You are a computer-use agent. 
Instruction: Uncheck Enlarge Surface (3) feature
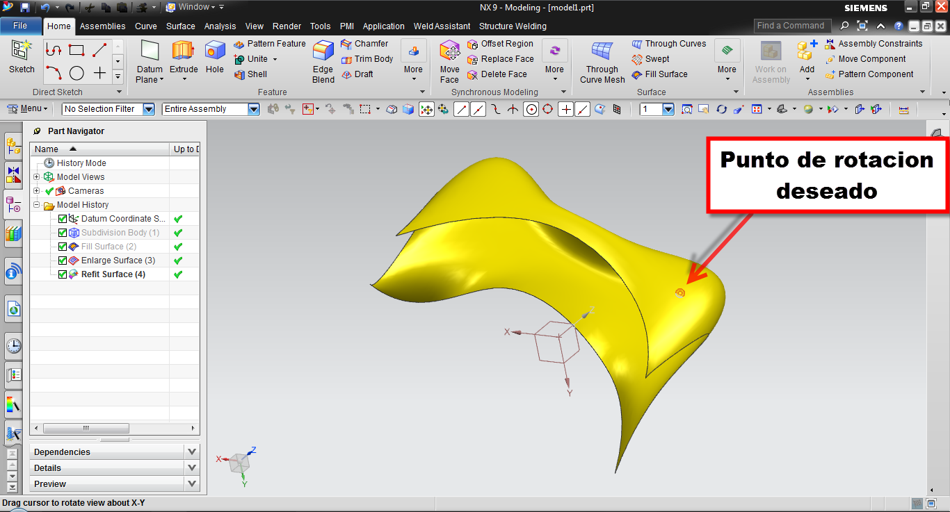63,261
